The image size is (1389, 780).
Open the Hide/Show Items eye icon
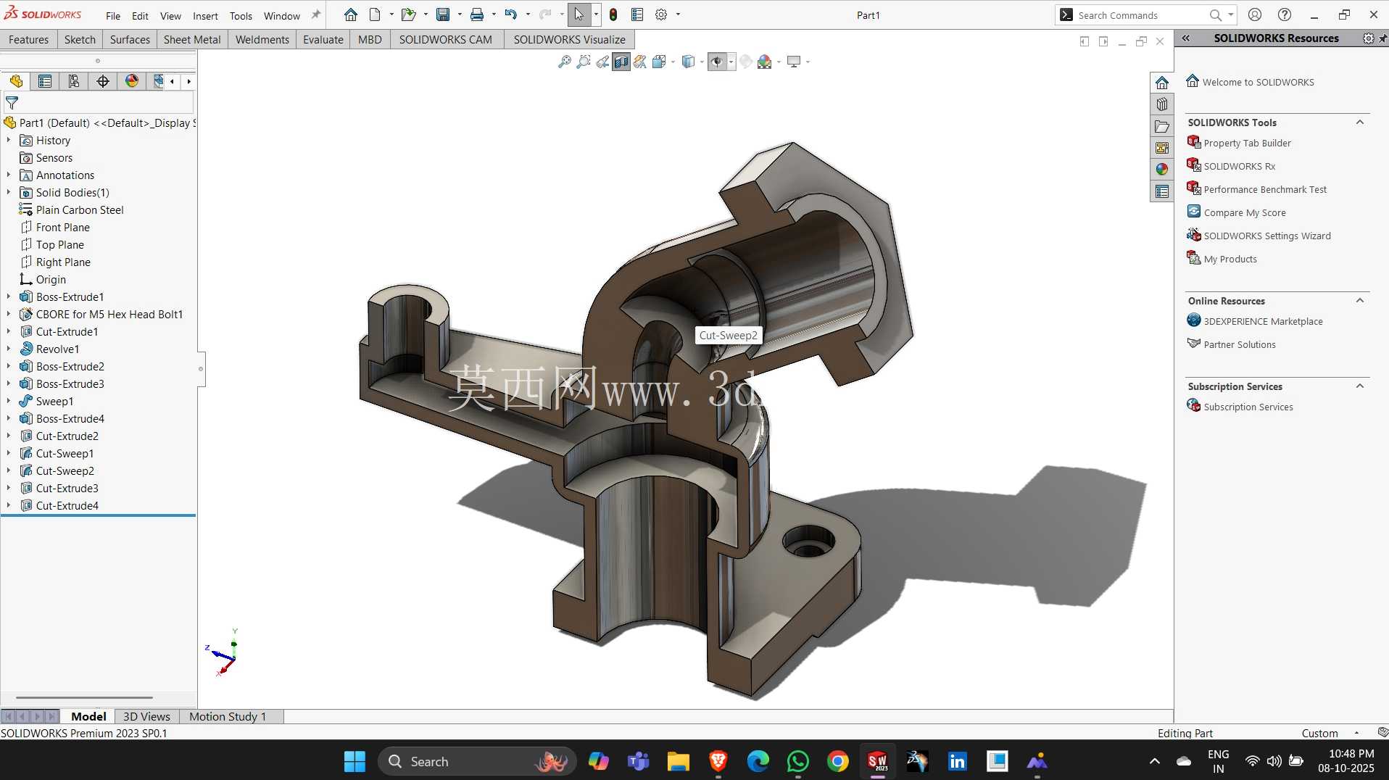coord(717,62)
